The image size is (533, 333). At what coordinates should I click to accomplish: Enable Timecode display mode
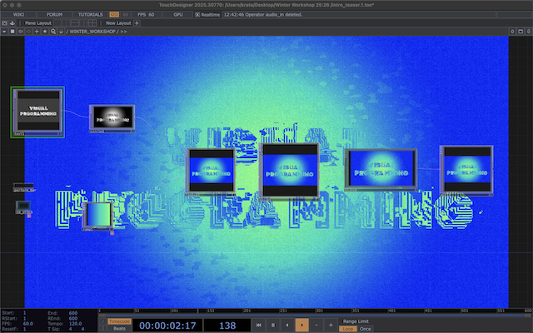120,321
